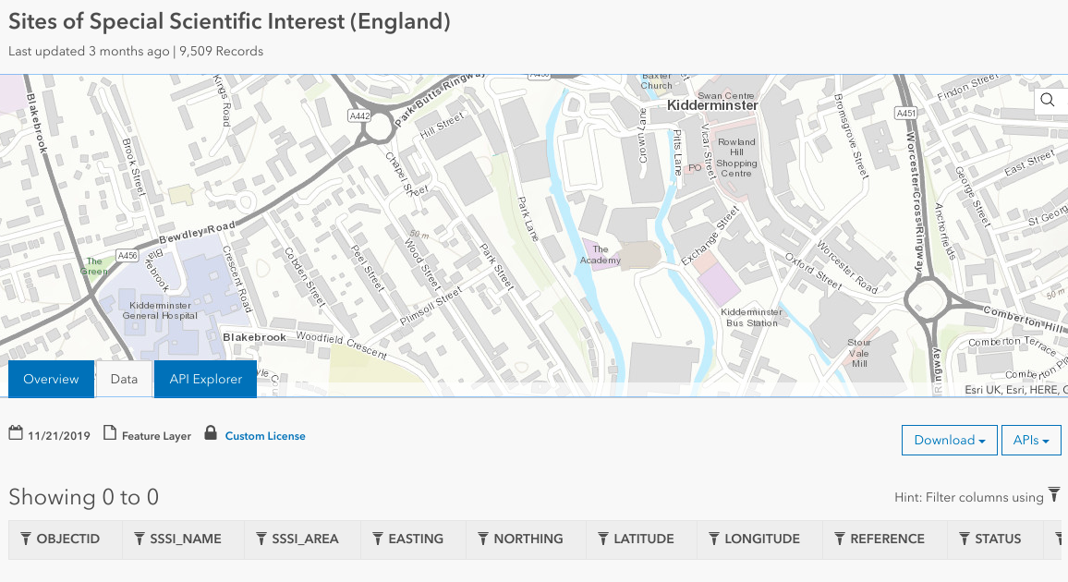The image size is (1068, 582).
Task: Click the OBJECTID column filter icon
Action: pyautogui.click(x=26, y=539)
